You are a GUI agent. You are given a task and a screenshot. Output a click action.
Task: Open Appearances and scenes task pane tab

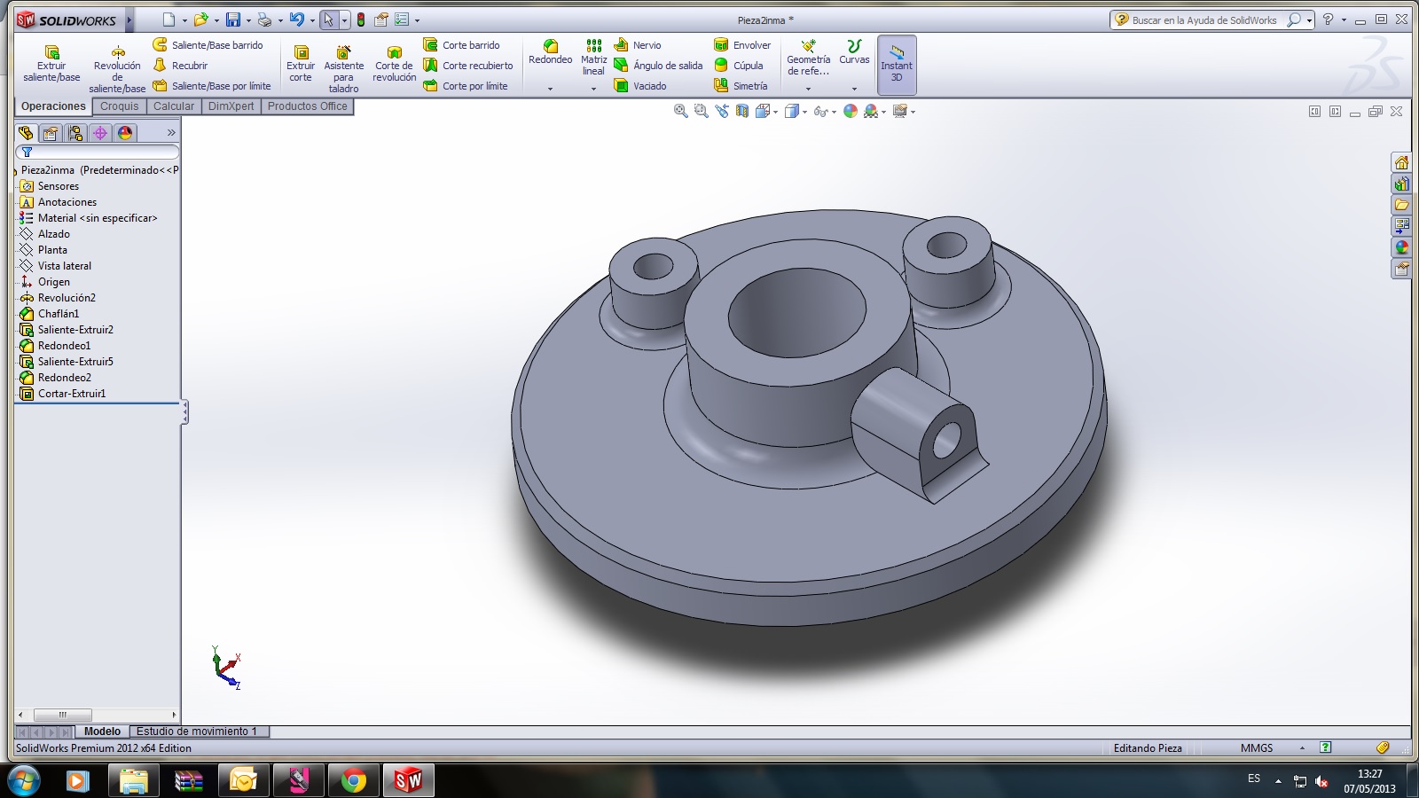point(1401,247)
